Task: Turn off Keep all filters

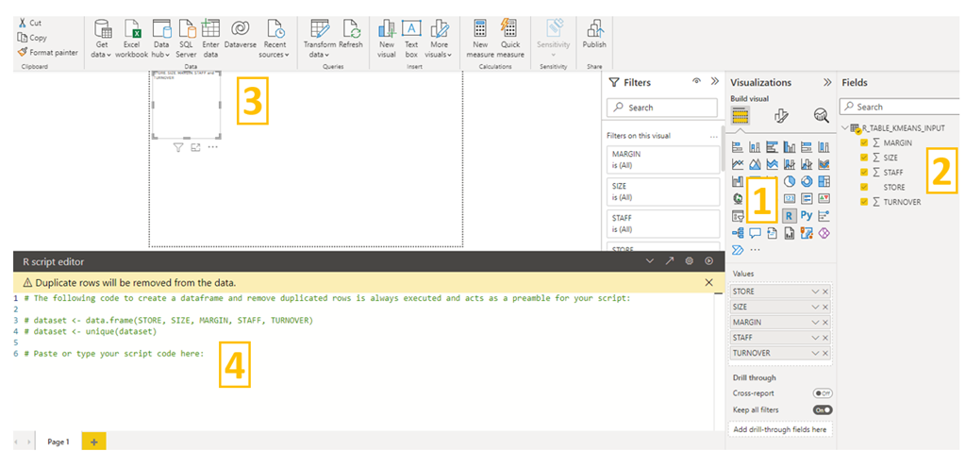Action: (x=823, y=409)
